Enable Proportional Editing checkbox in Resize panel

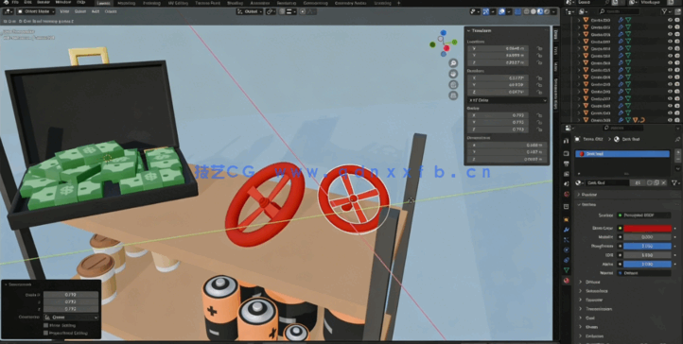[45, 333]
